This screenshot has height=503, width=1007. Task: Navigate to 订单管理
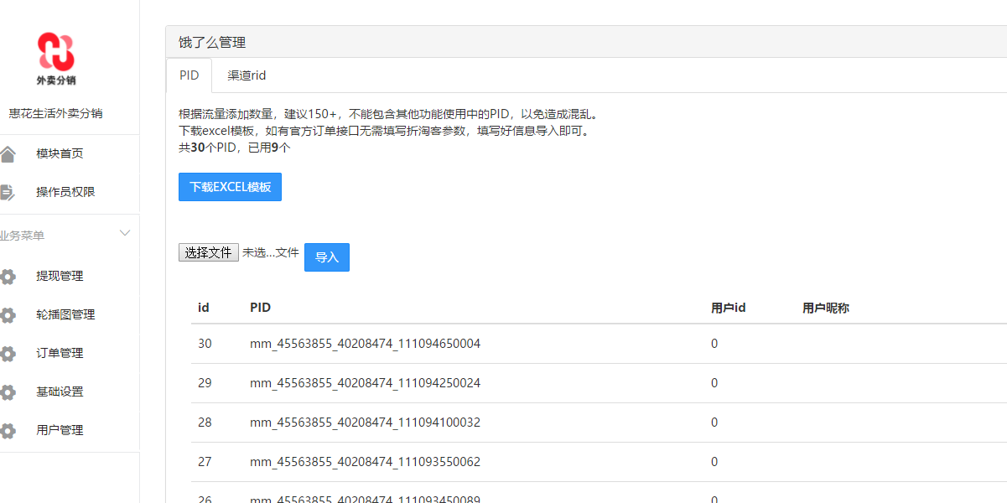(60, 353)
